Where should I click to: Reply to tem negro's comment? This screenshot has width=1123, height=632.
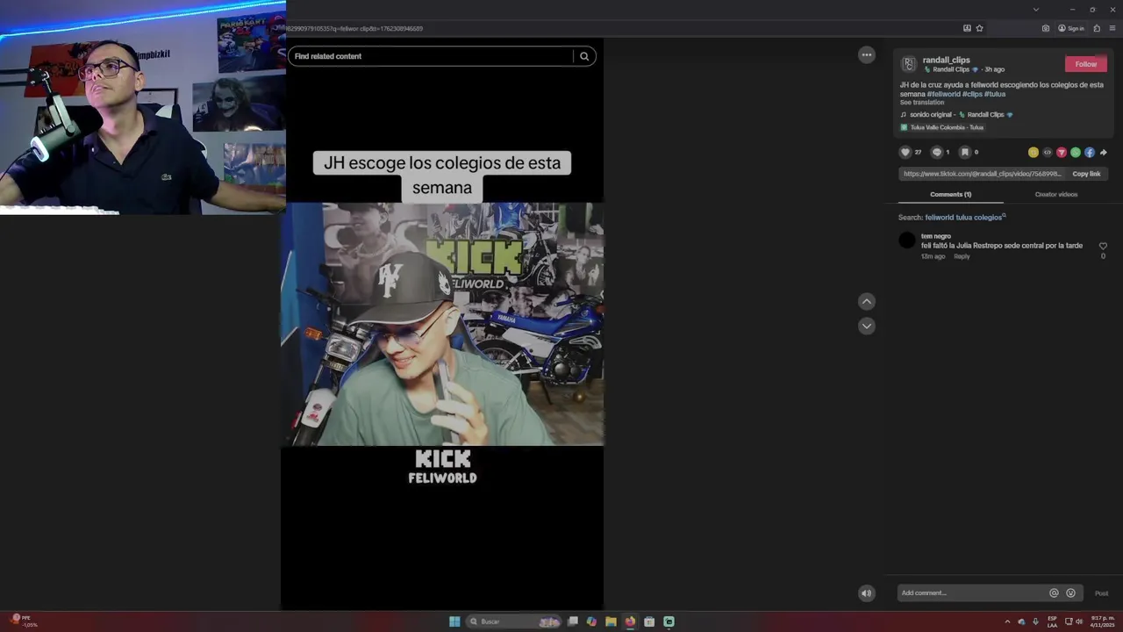click(x=962, y=256)
